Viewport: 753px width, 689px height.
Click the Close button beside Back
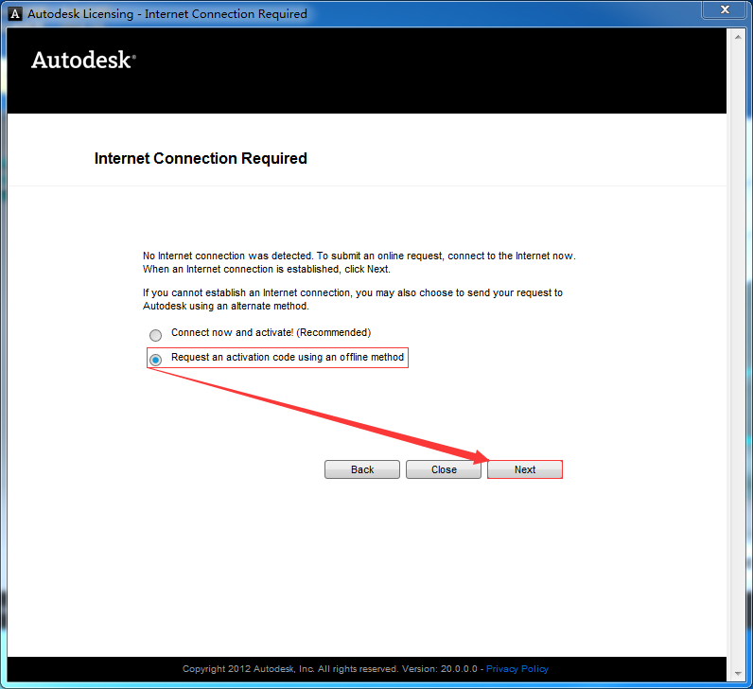click(x=444, y=469)
